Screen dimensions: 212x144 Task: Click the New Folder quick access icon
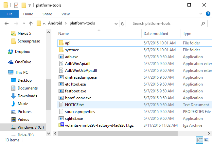[x=24, y=5]
